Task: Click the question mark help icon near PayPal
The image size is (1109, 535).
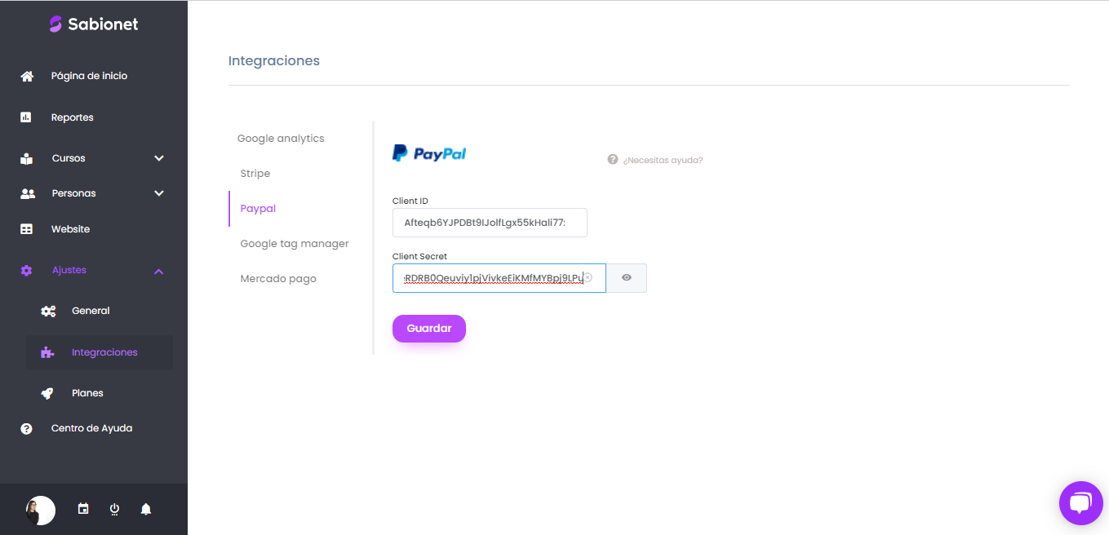Action: click(x=613, y=159)
